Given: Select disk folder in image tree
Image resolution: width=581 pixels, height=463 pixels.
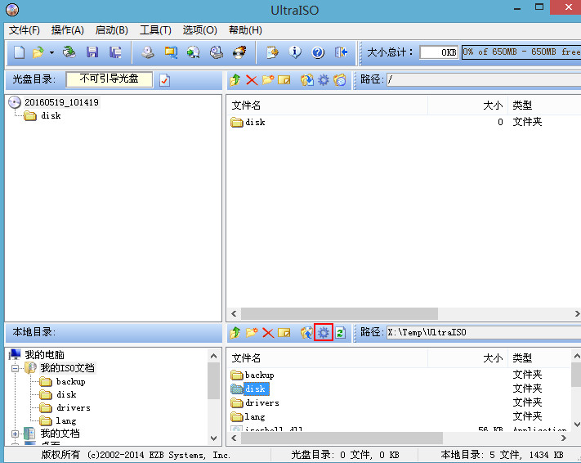Looking at the screenshot, I should (x=51, y=116).
